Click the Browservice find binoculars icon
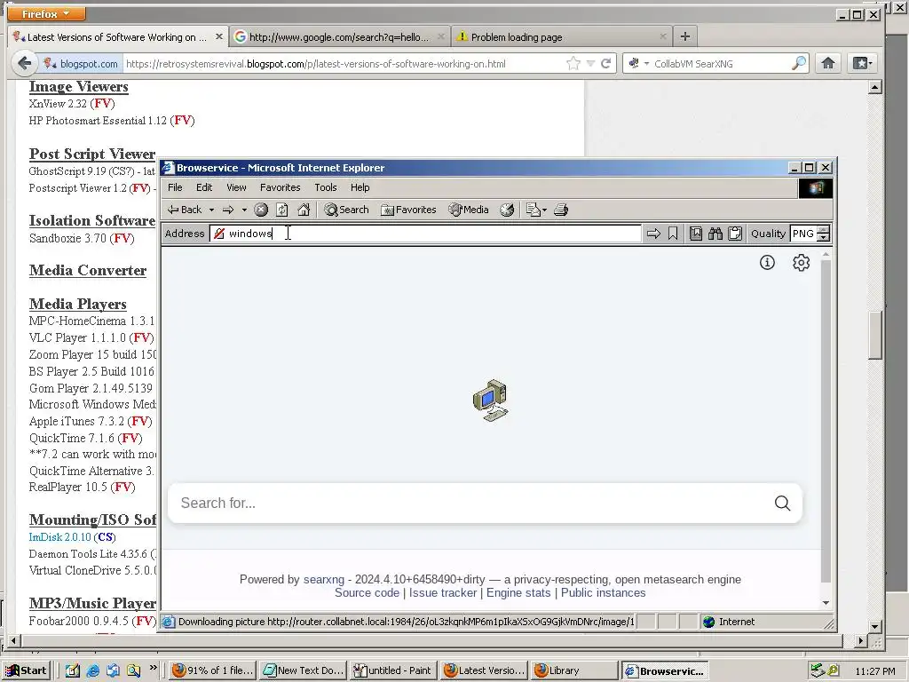This screenshot has height=682, width=909. (715, 234)
